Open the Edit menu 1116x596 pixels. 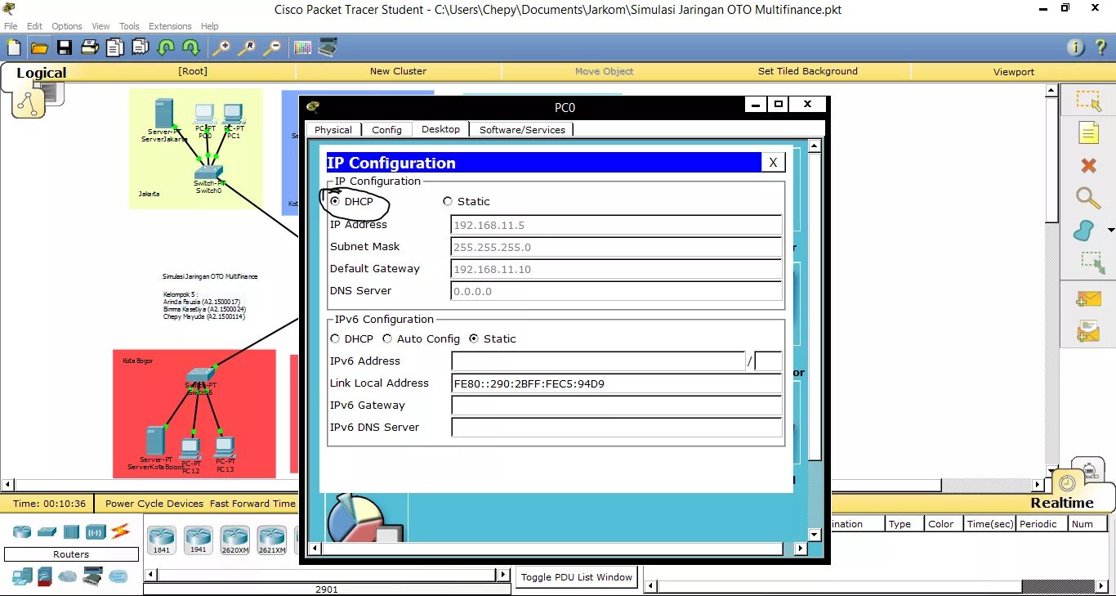pyautogui.click(x=34, y=26)
